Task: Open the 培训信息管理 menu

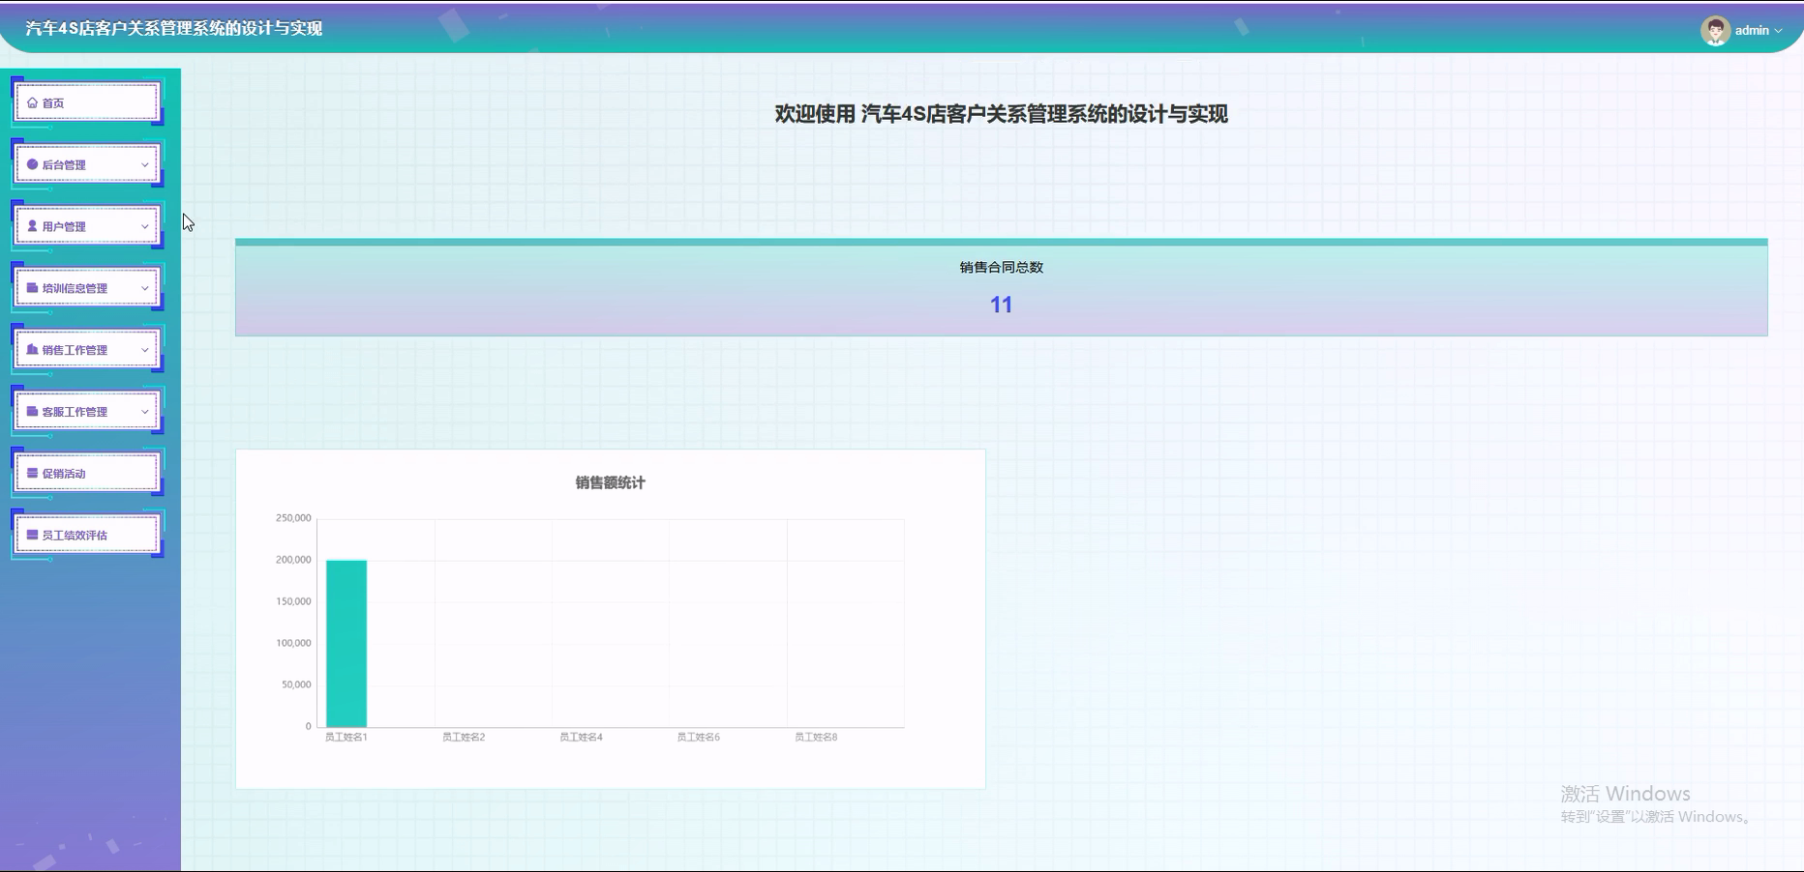Action: 87,288
